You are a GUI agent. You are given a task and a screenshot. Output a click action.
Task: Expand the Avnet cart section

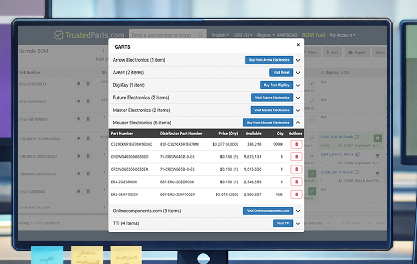click(298, 73)
